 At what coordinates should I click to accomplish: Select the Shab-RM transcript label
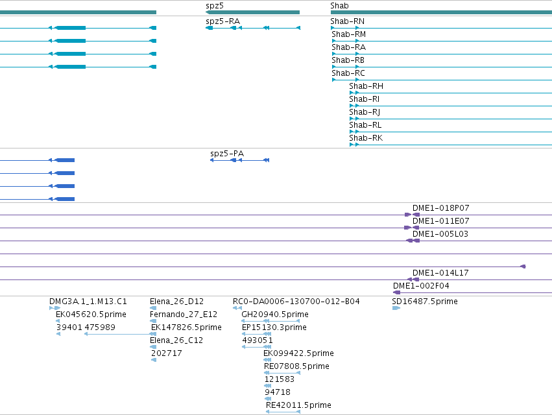click(348, 34)
